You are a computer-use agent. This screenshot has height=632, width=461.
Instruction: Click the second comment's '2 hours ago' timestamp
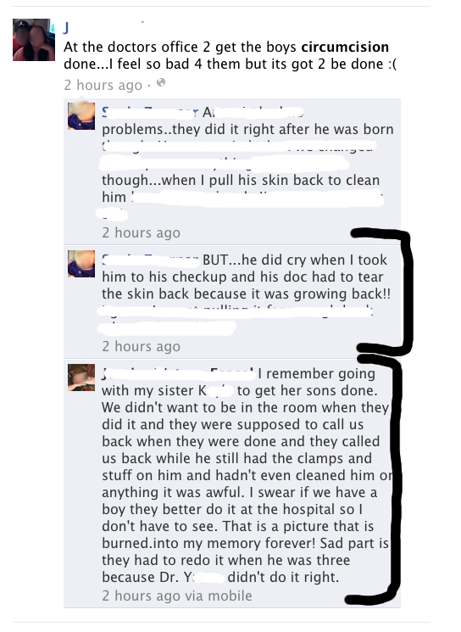(x=141, y=346)
